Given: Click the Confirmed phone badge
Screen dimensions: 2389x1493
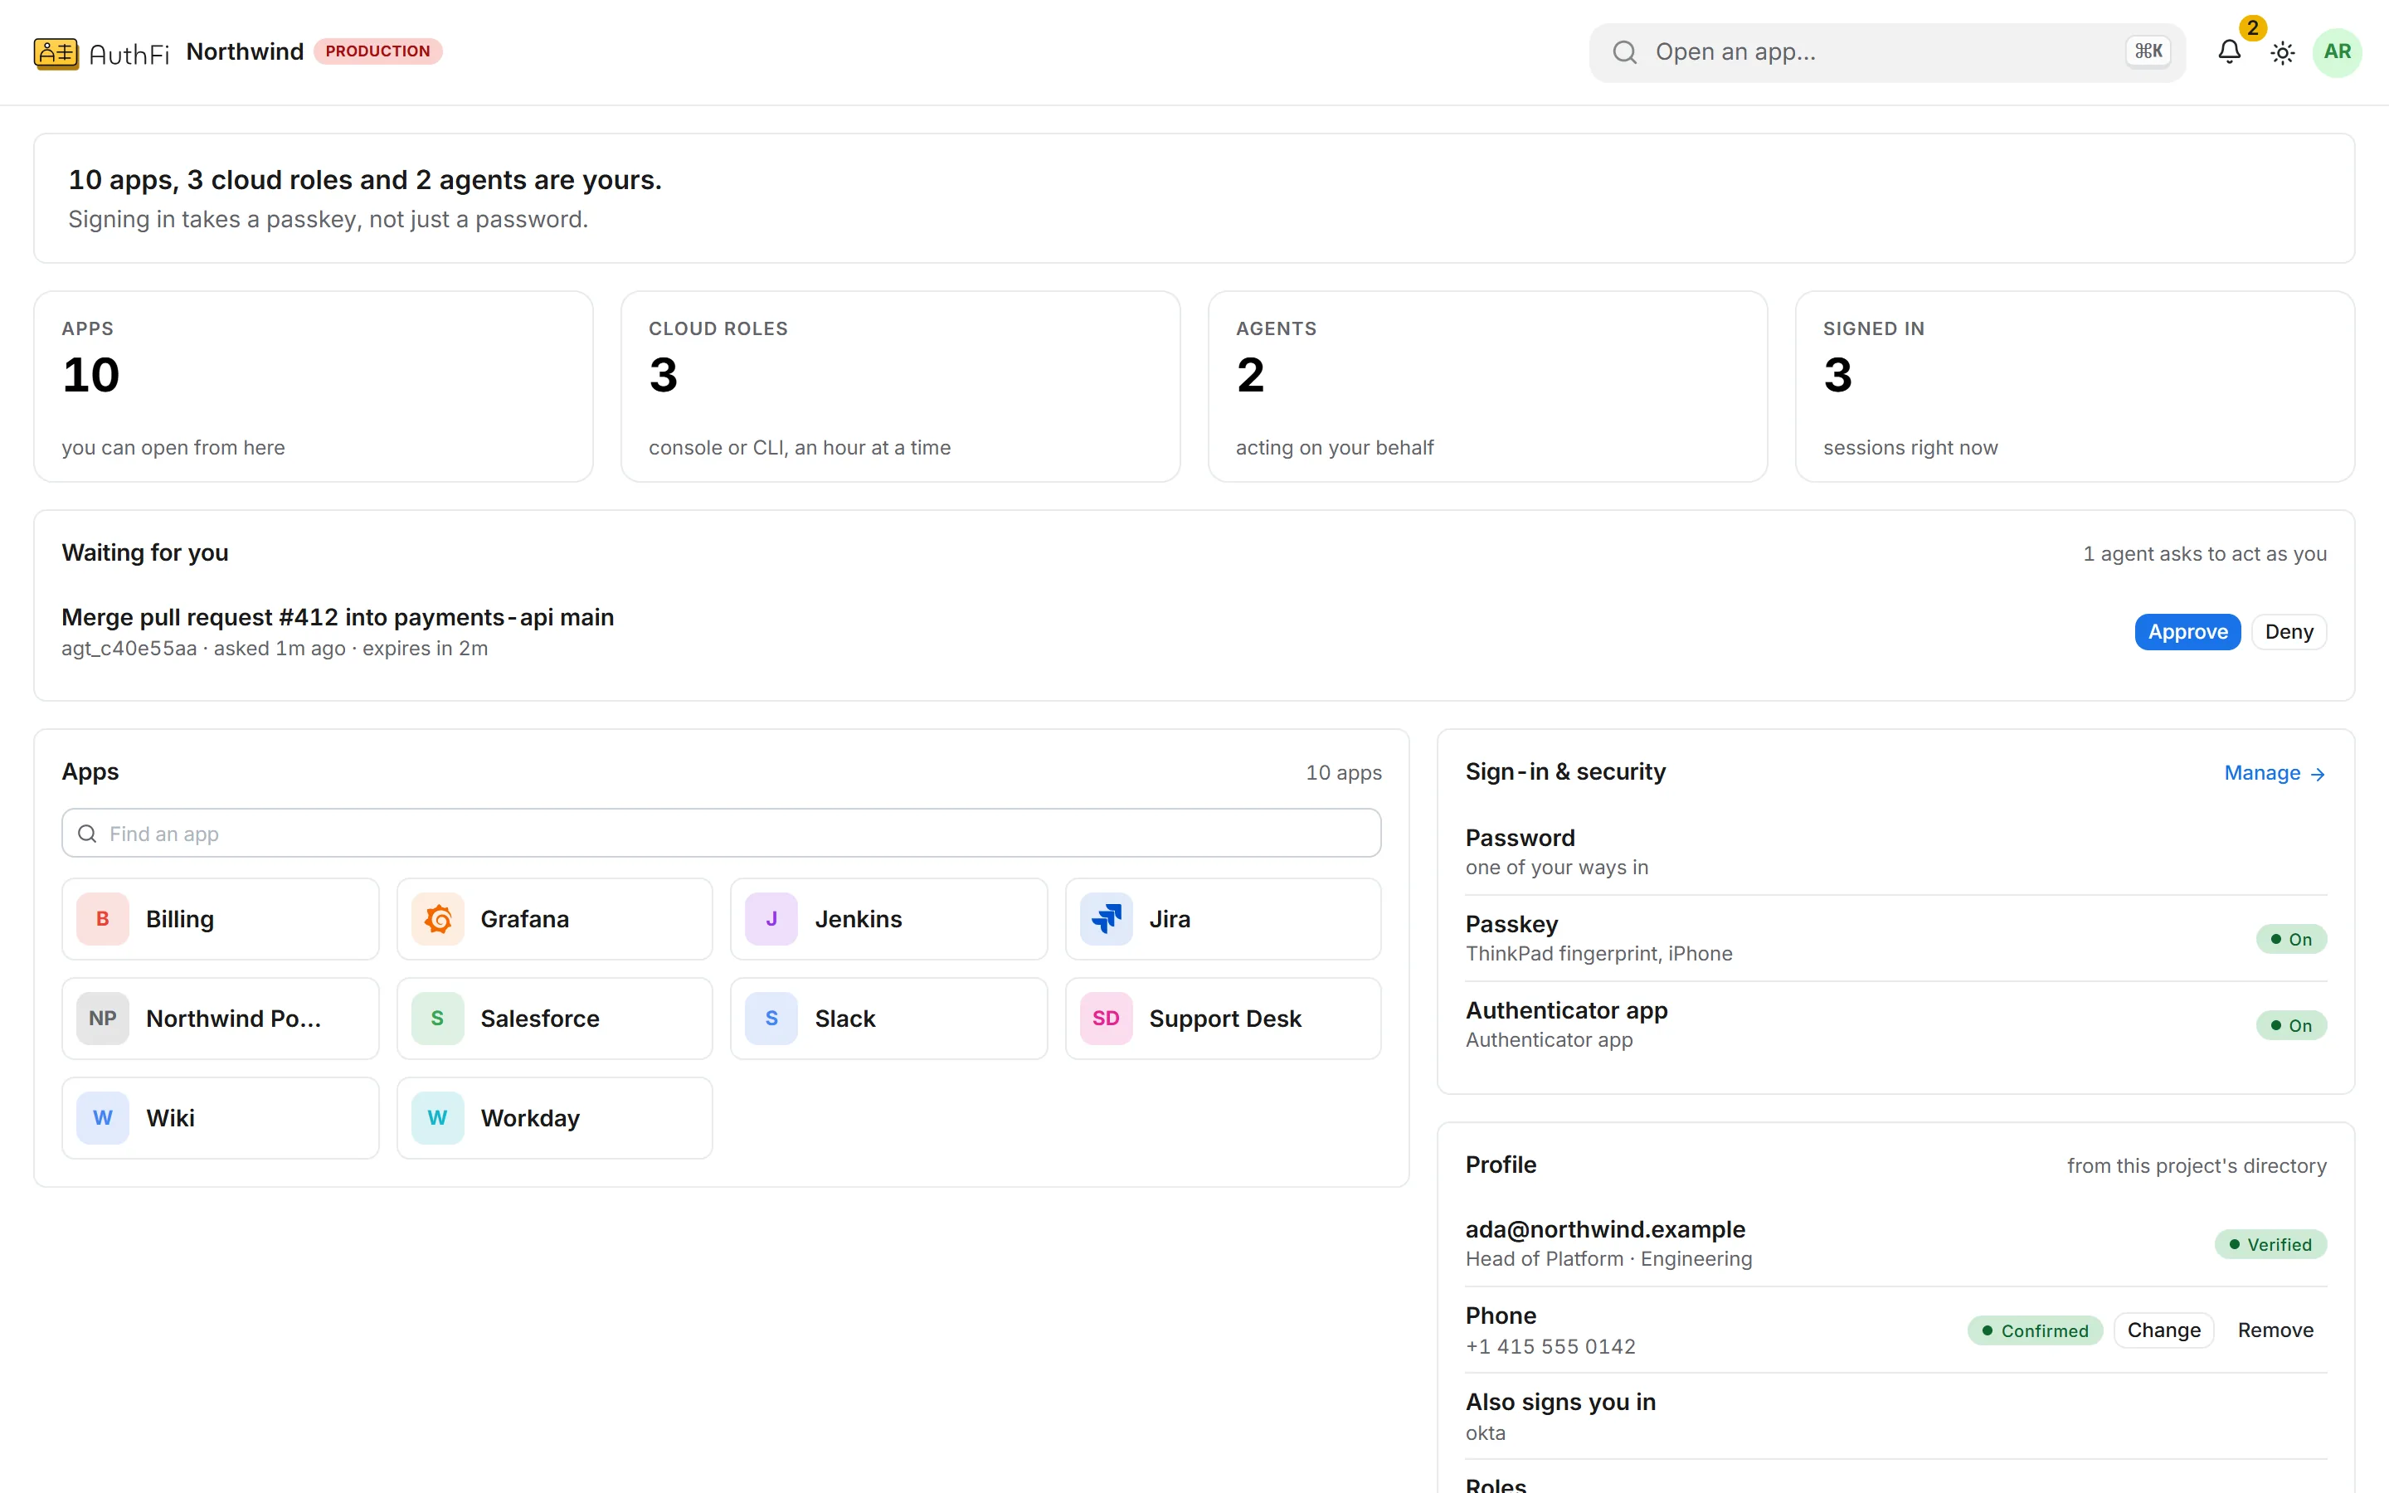Looking at the screenshot, I should click(2035, 1330).
